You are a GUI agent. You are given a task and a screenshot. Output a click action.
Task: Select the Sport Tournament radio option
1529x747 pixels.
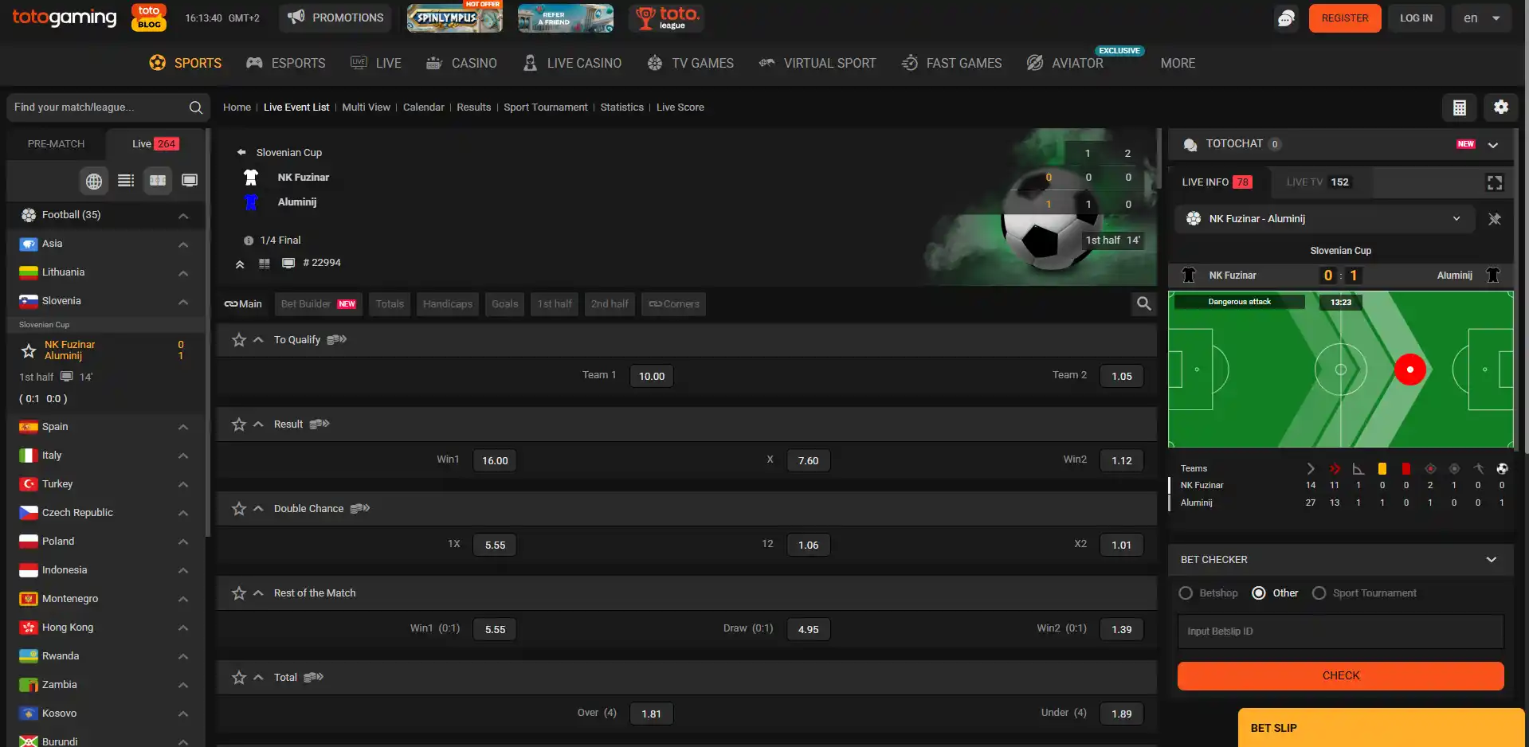[x=1319, y=593]
